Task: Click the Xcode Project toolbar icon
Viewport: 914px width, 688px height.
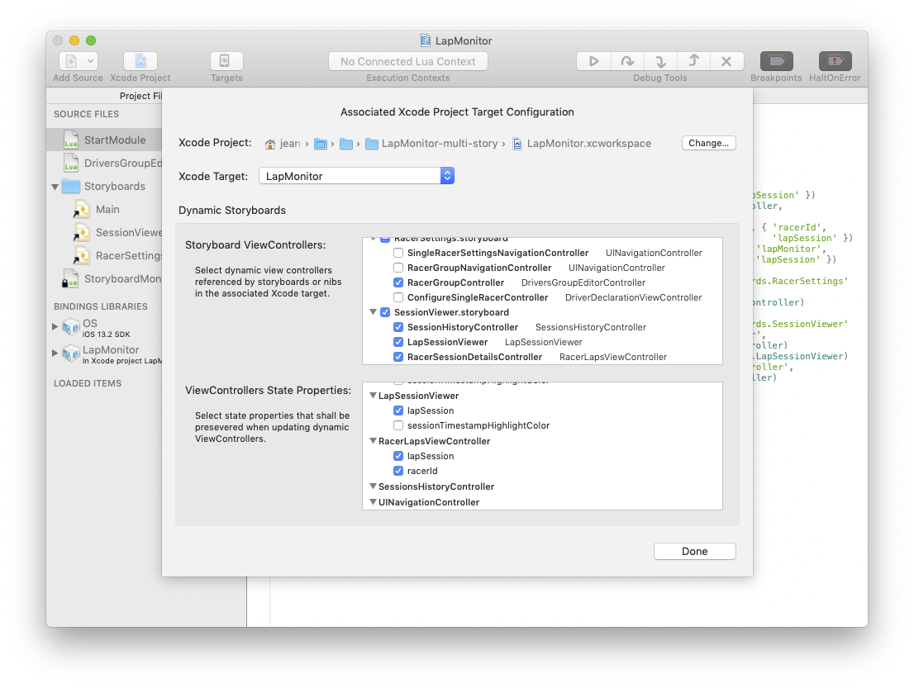Action: [140, 61]
